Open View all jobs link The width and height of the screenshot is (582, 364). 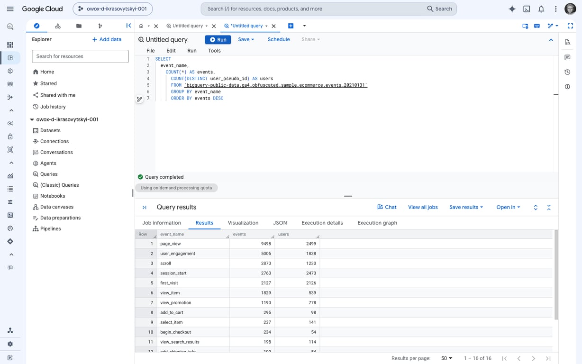(x=423, y=207)
